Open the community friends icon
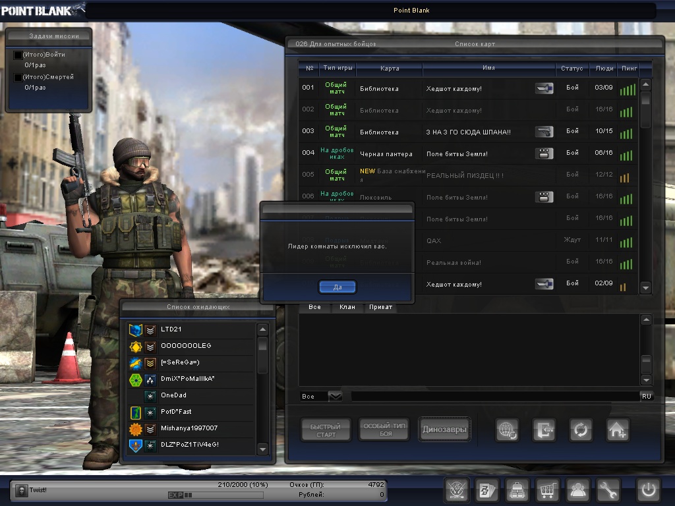This screenshot has height=506, width=675. [578, 490]
